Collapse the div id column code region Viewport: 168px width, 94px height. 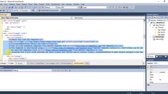tap(2, 56)
